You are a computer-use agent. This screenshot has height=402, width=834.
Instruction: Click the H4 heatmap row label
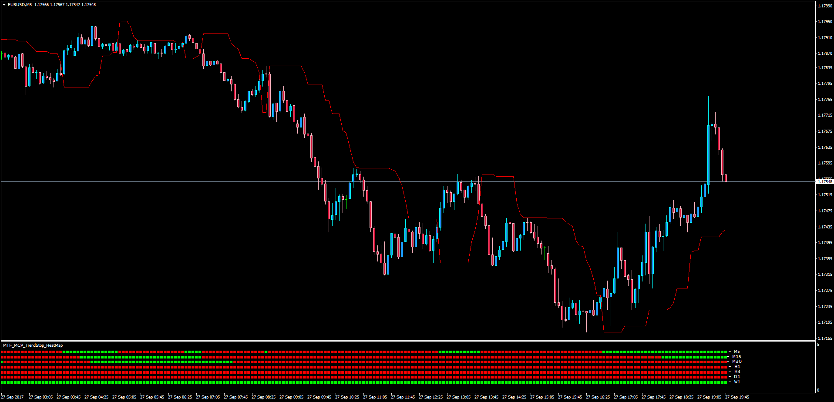pos(737,372)
